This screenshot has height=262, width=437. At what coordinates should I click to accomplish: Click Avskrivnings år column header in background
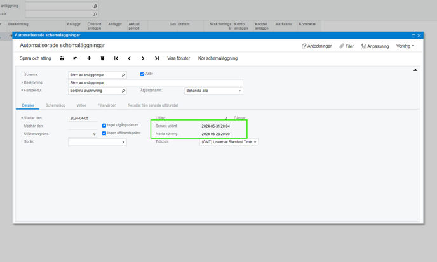pyautogui.click(x=220, y=26)
